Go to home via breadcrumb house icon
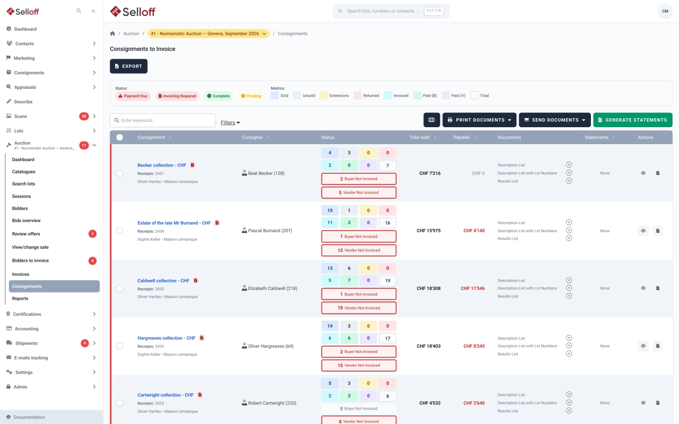 coord(112,33)
